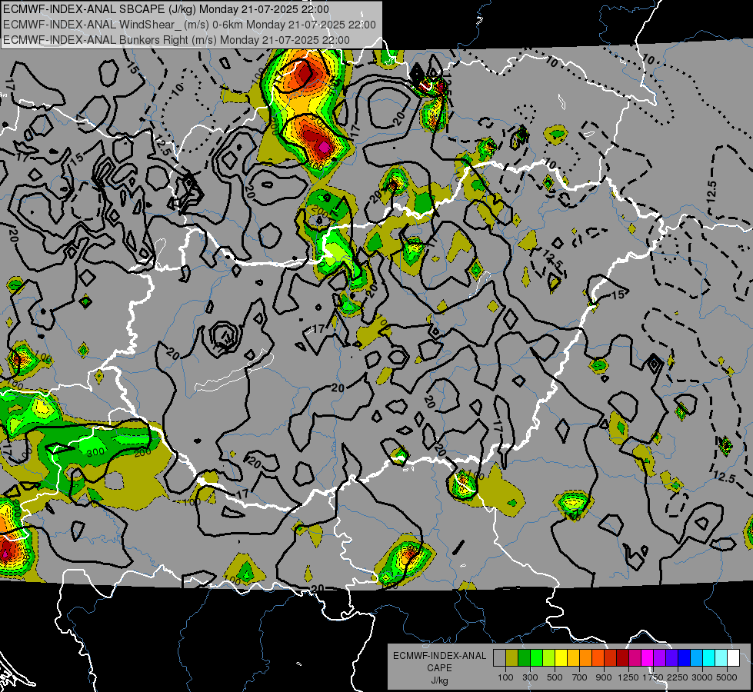753x692 pixels.
Task: Select the cyan legend swatch after 3000
Action: click(x=709, y=658)
